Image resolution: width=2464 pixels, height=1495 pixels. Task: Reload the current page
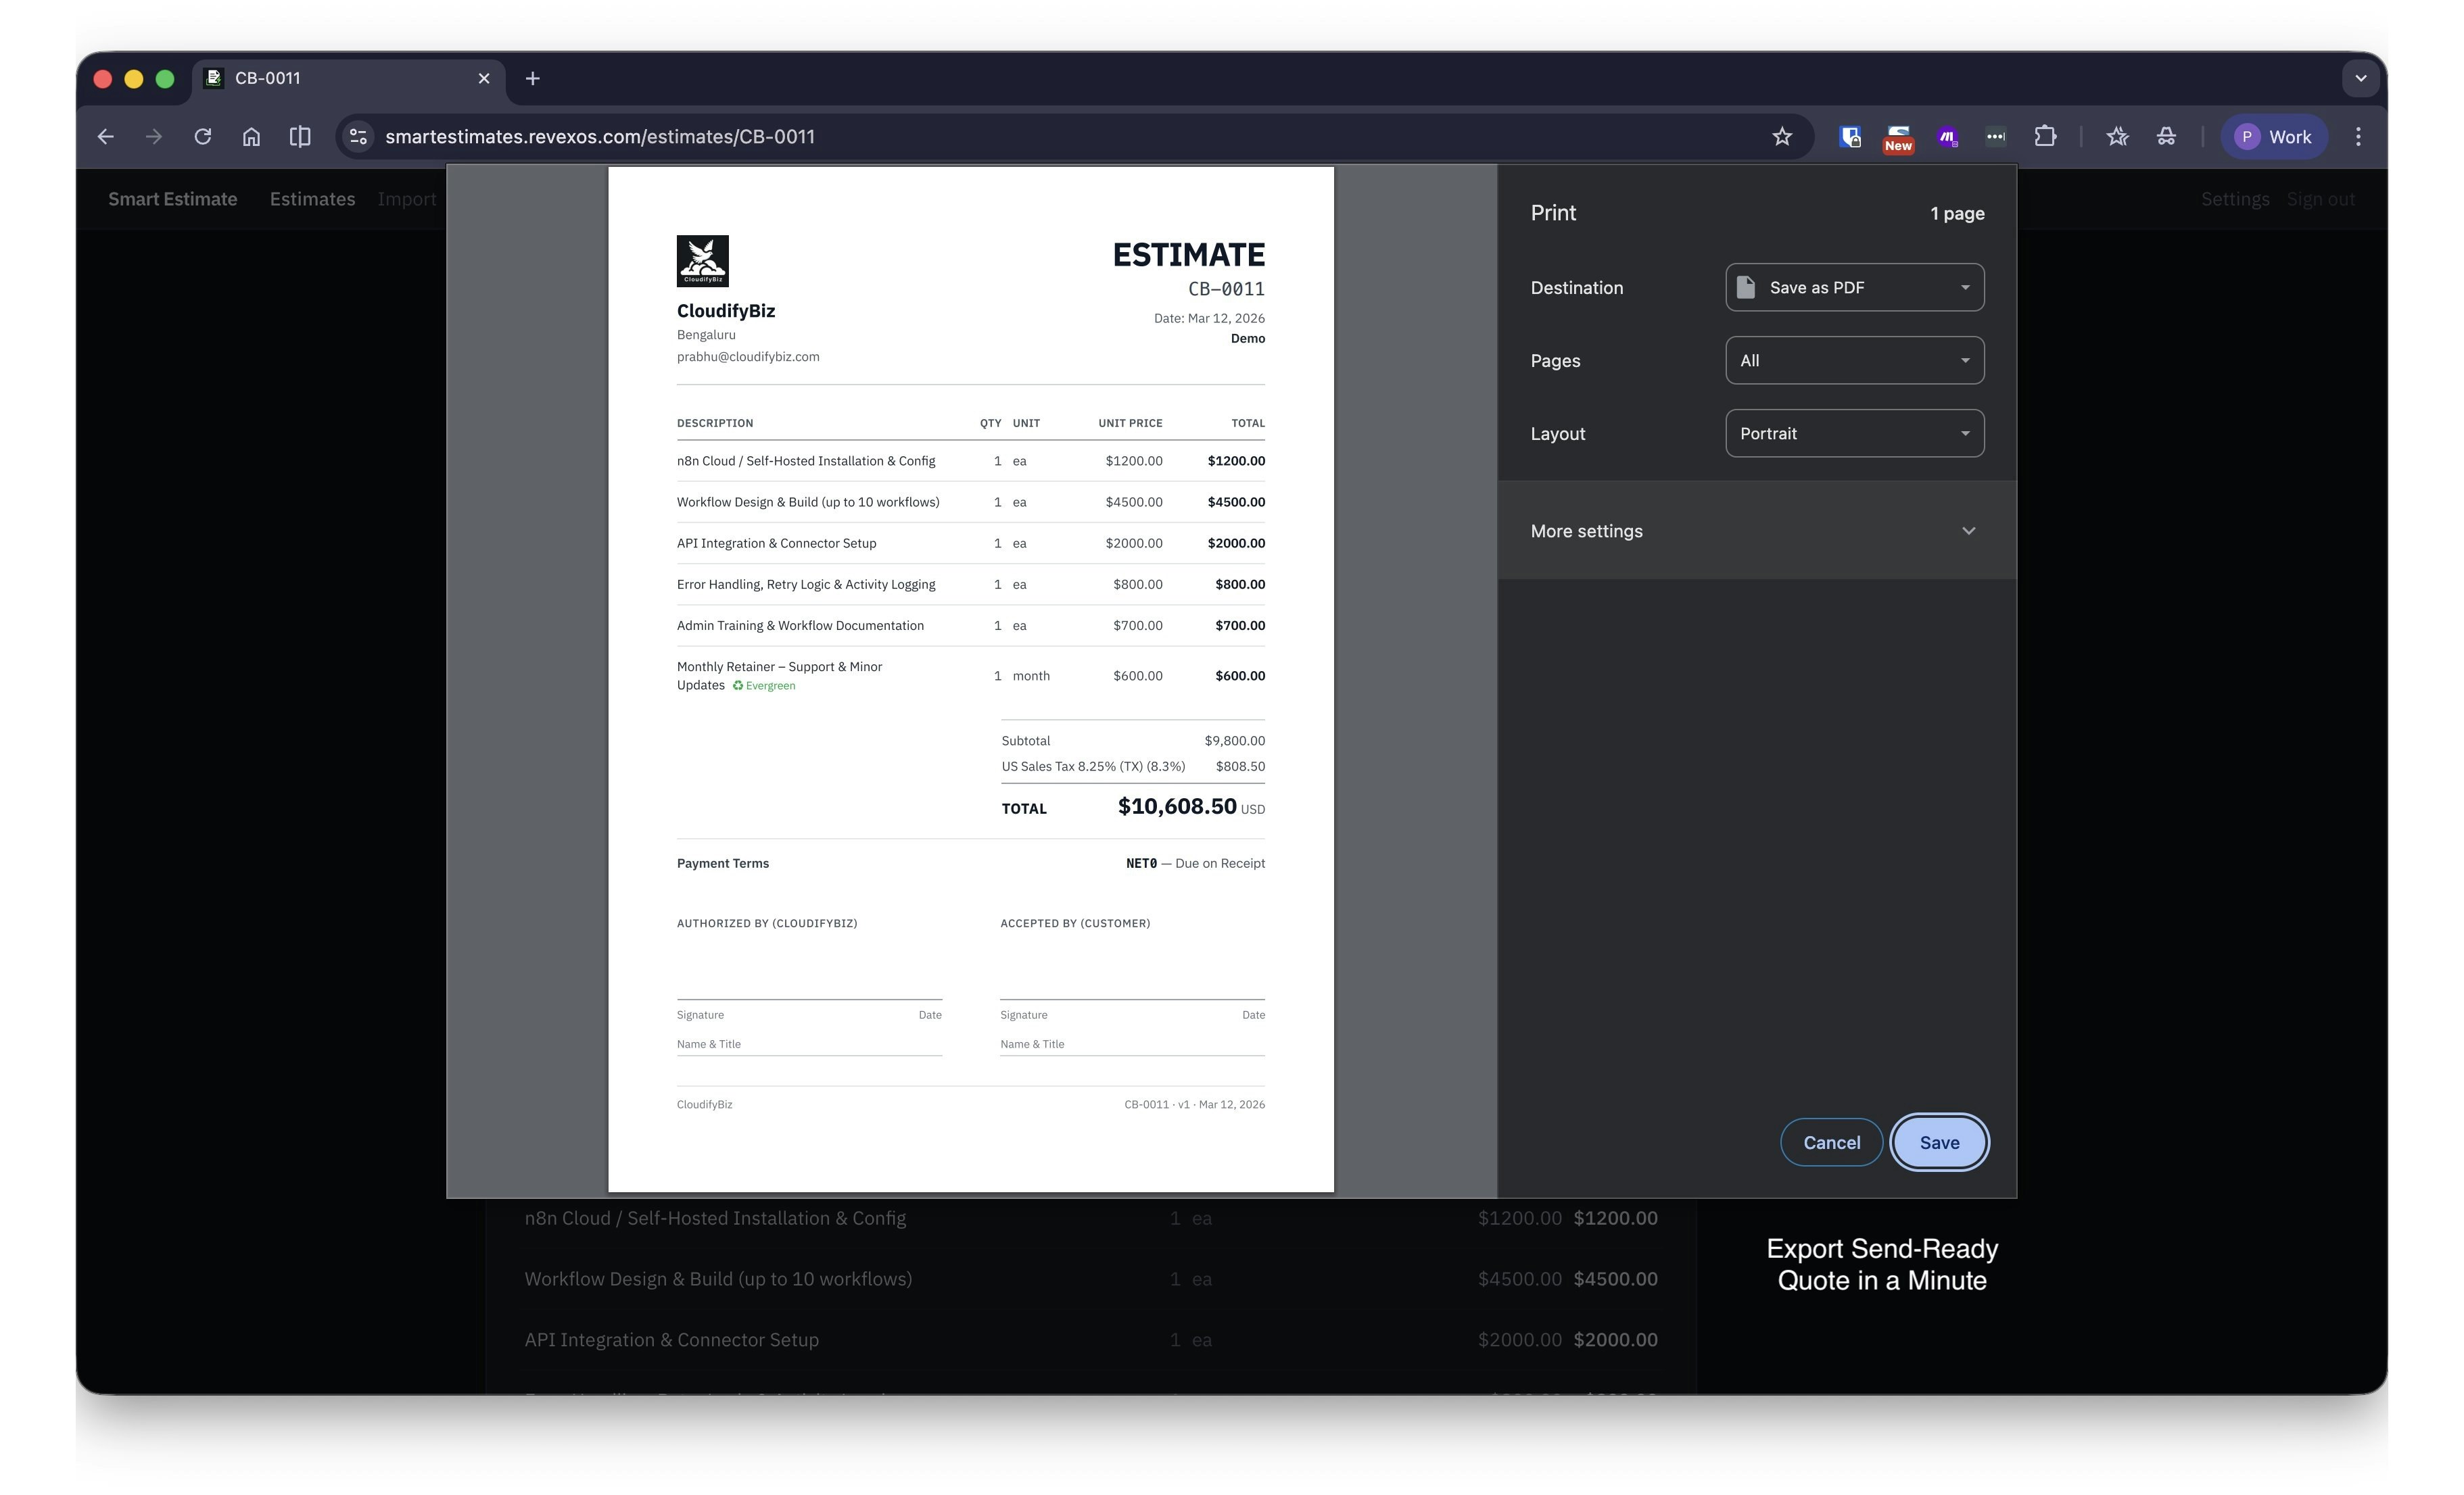point(203,137)
